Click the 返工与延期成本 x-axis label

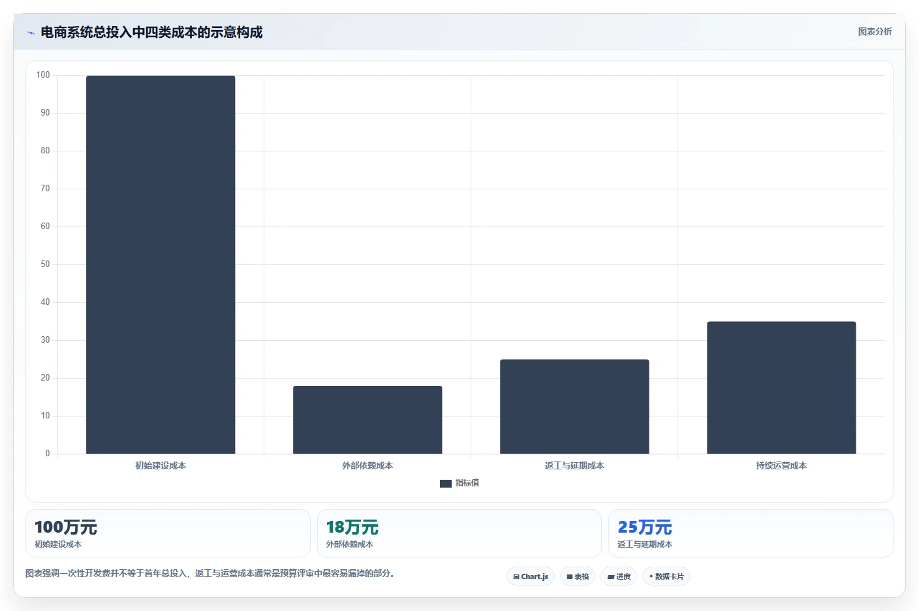574,465
